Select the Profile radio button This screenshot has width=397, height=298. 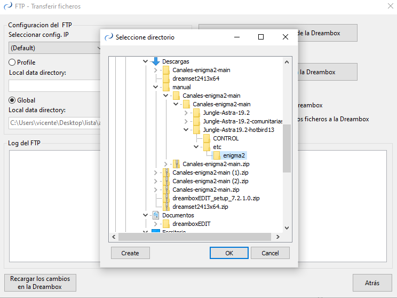[x=12, y=62]
